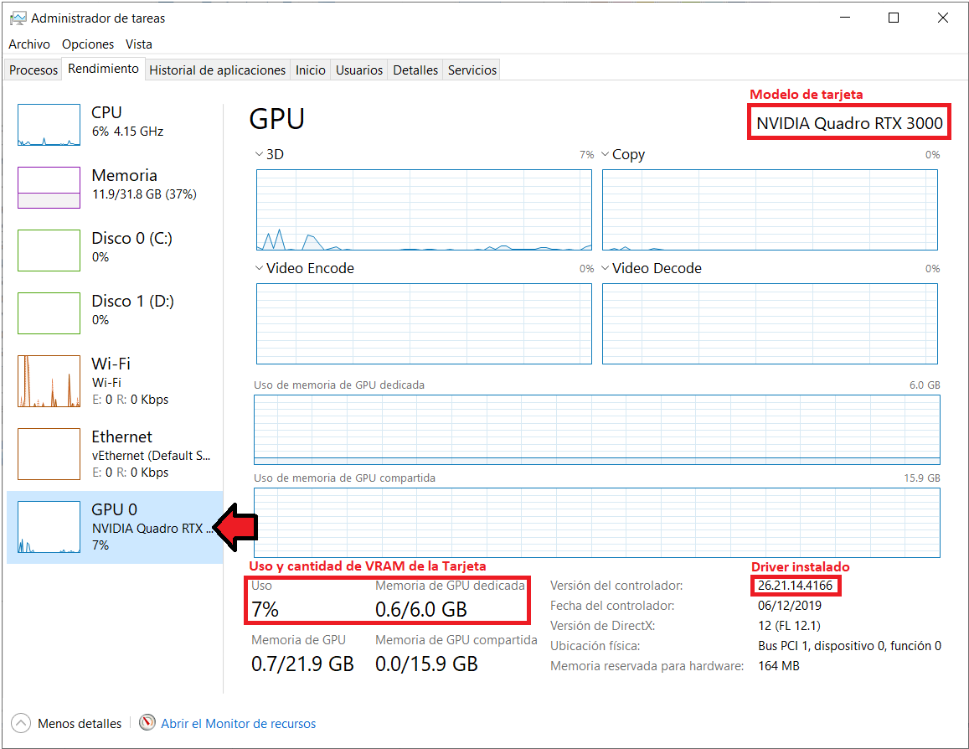Select the Wi-Fi activity thumbnail

(49, 380)
